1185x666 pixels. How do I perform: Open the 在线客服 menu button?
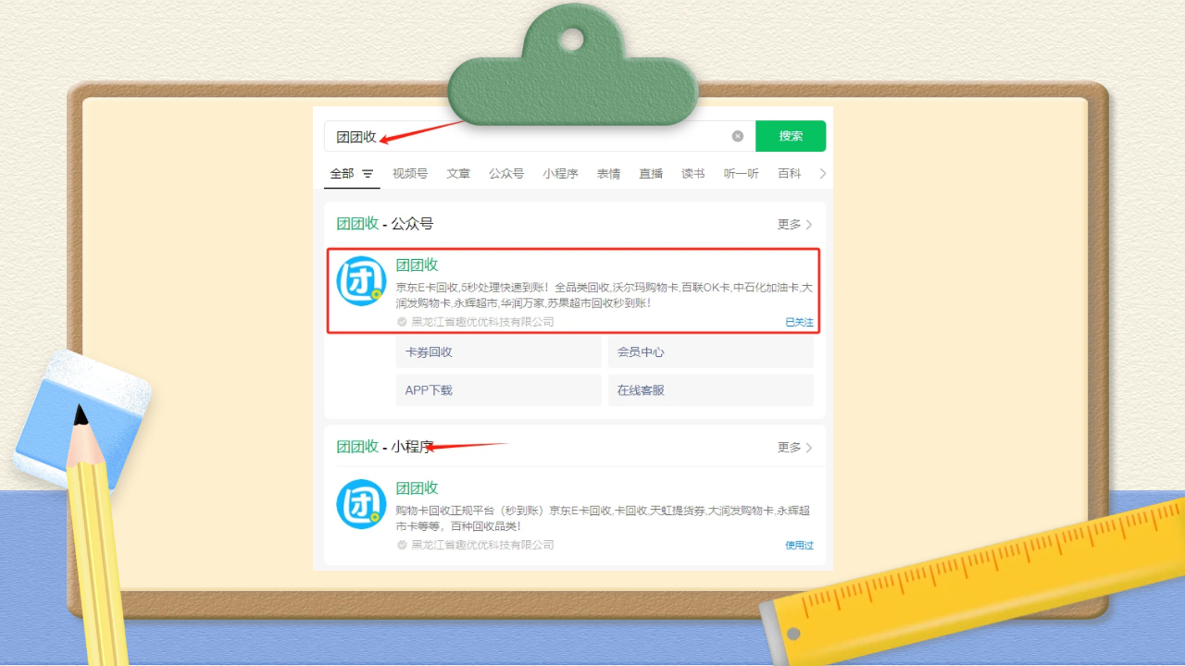(711, 390)
